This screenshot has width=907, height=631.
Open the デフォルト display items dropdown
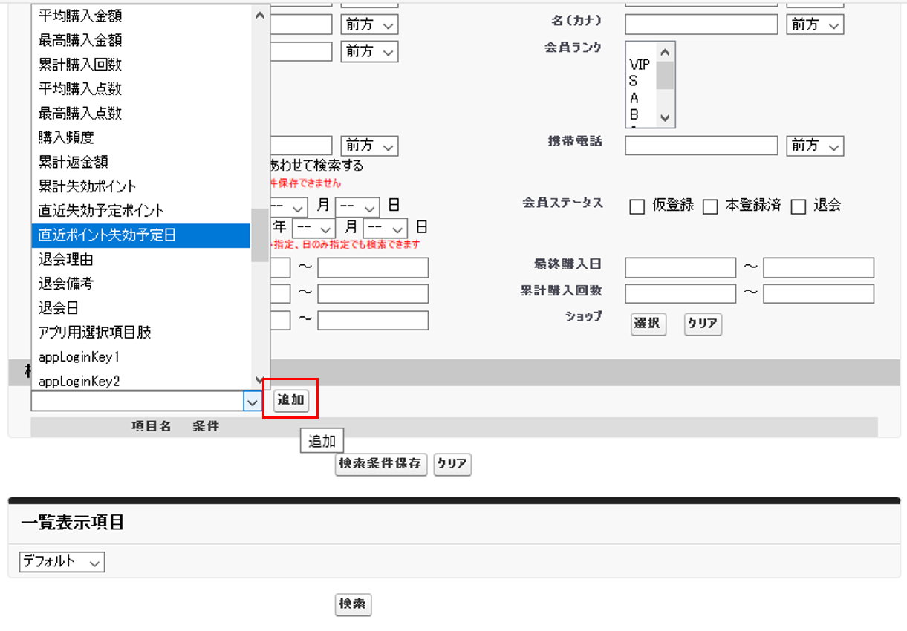click(62, 562)
